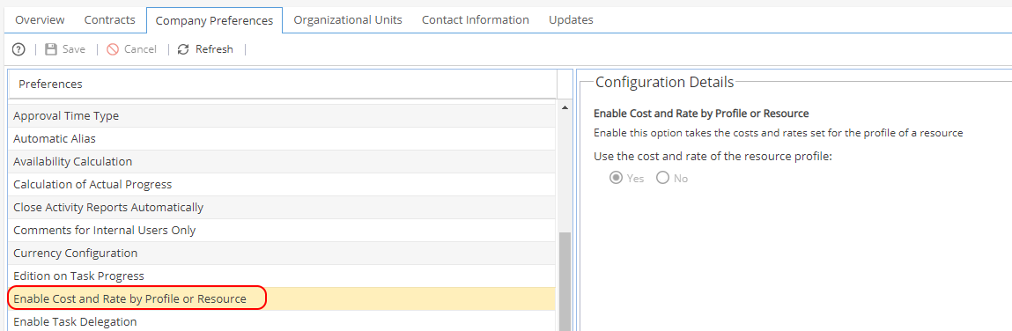The height and width of the screenshot is (331, 1012).
Task: Select Edition on Task Progress row
Action: pyautogui.click(x=281, y=276)
